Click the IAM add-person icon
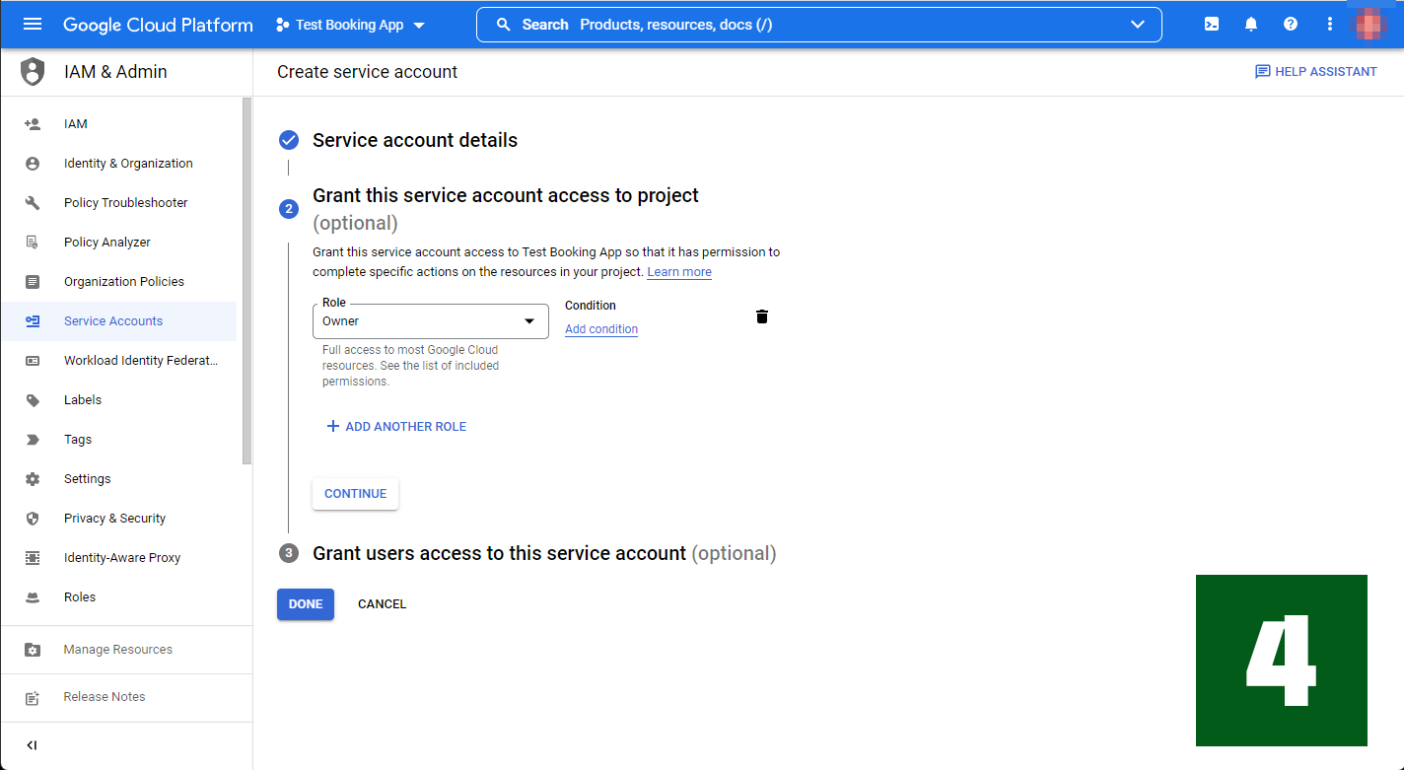 click(x=33, y=124)
